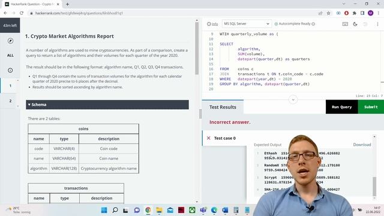The image size is (384, 216).
Task: Click the 'algorithm' row in coins table
Action: [83, 169]
